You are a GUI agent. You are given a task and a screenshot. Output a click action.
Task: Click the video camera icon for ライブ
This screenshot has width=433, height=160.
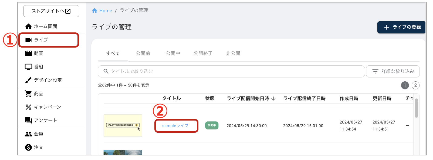click(28, 40)
